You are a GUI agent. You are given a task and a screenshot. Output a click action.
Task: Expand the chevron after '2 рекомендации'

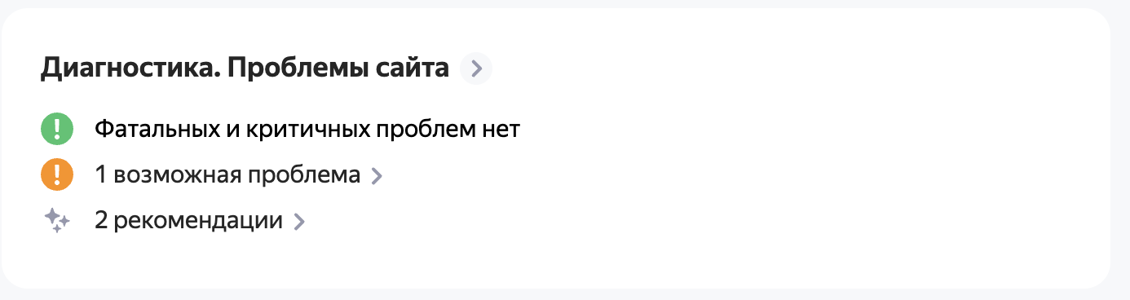pyautogui.click(x=298, y=222)
